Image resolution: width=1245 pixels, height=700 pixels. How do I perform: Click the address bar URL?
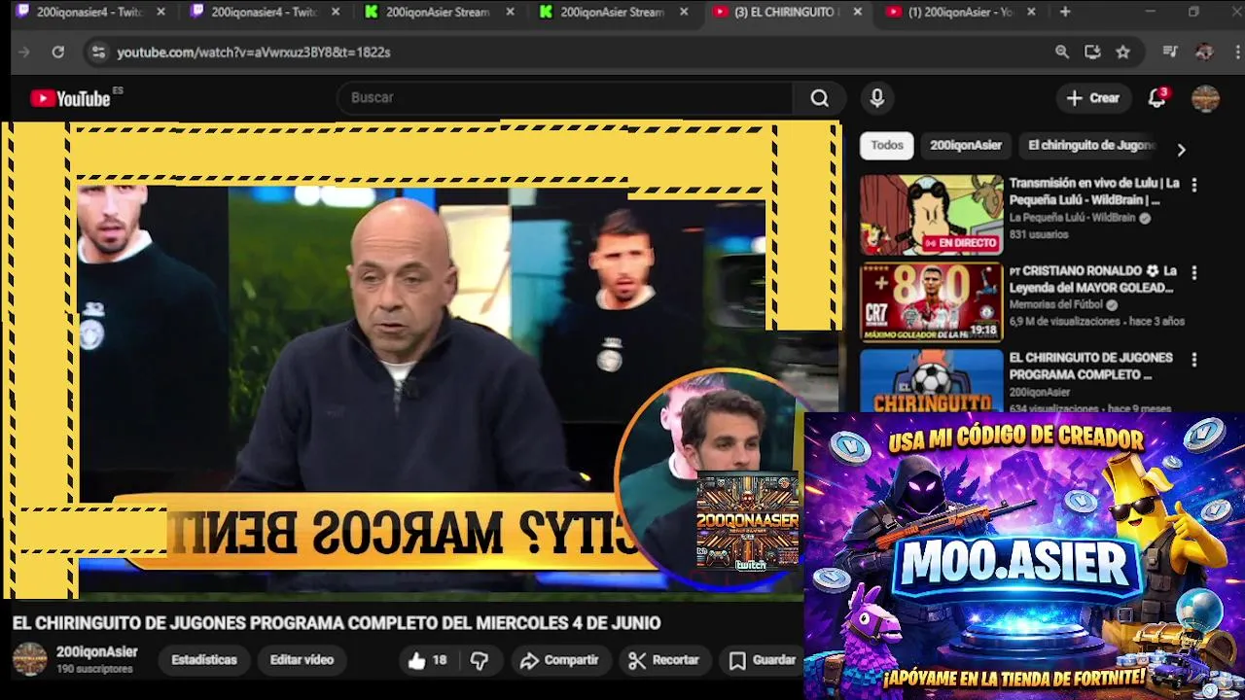tap(254, 52)
